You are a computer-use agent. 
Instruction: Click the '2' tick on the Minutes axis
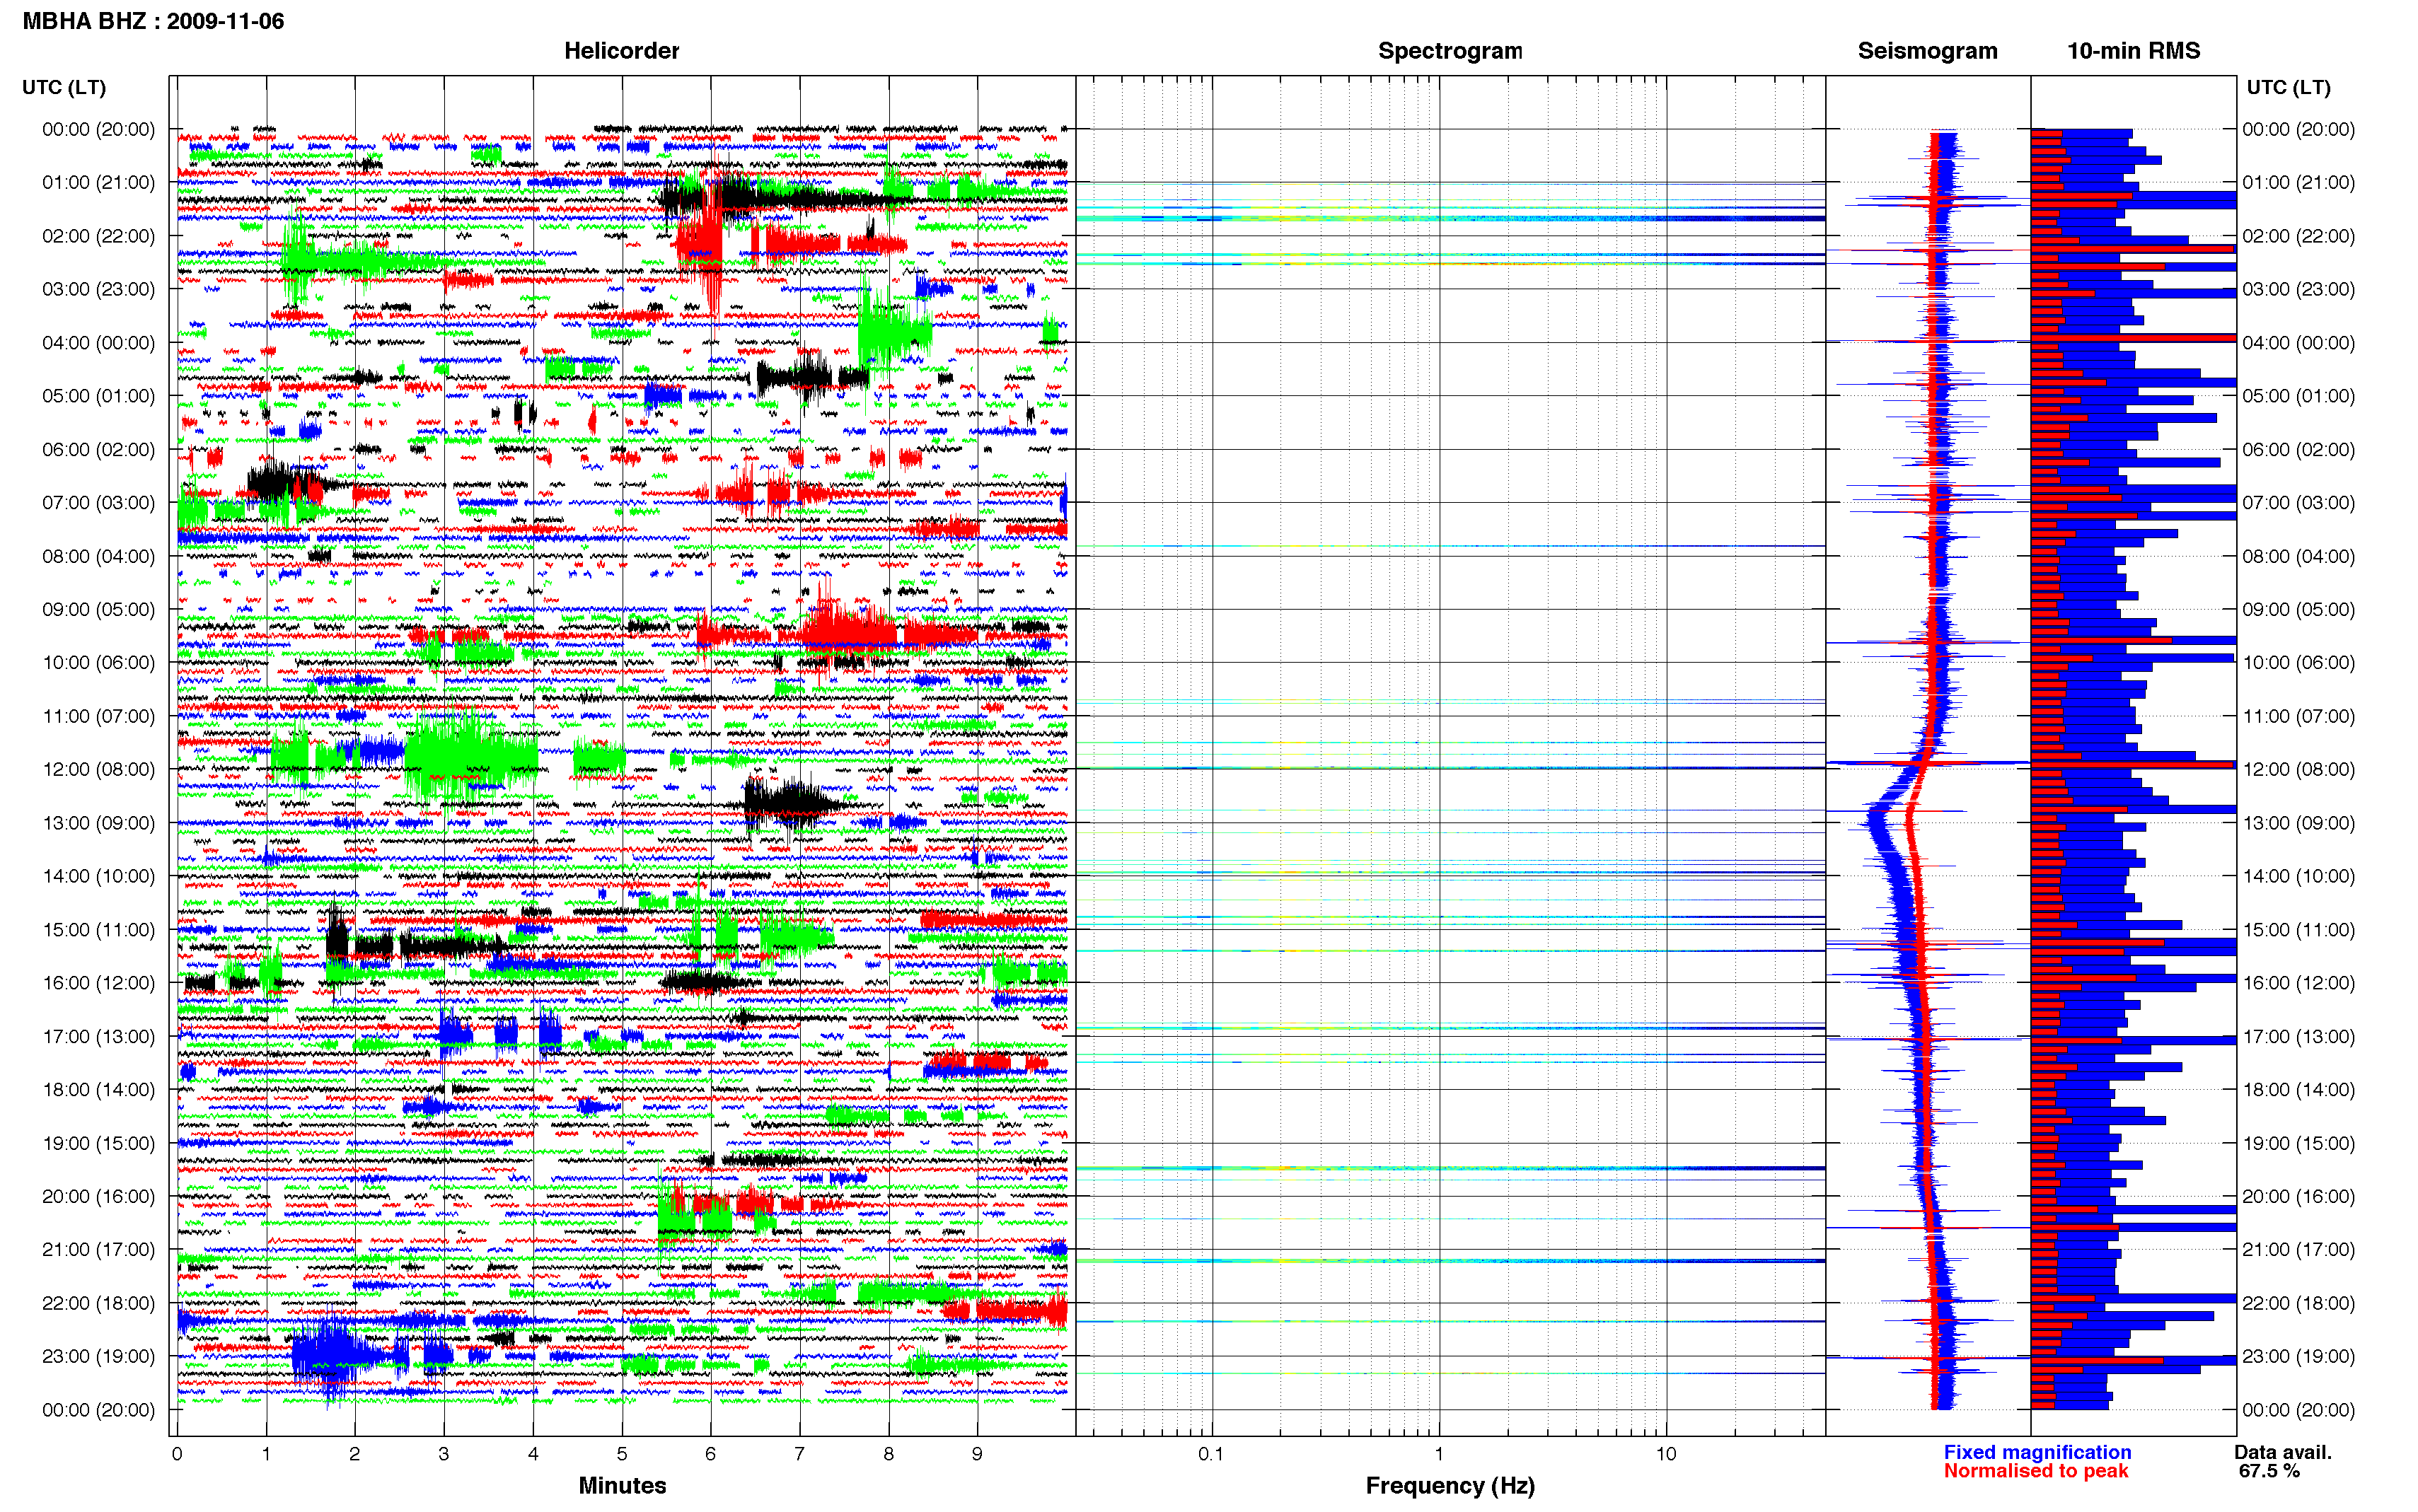tap(355, 1454)
